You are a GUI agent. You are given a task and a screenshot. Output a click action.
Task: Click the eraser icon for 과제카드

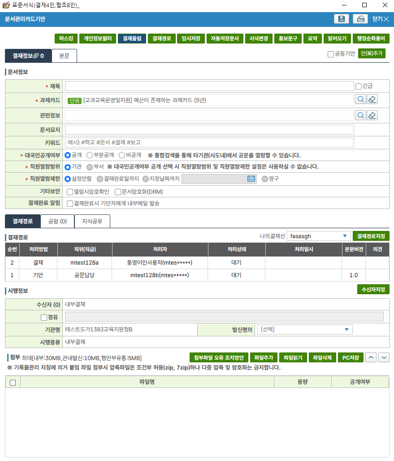click(372, 100)
